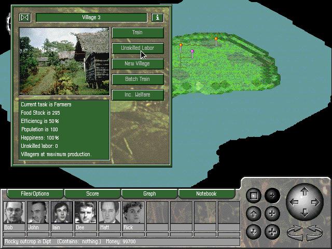Image resolution: width=332 pixels, height=249 pixels.
Task: Open the Notebook tab
Action: coord(206,193)
